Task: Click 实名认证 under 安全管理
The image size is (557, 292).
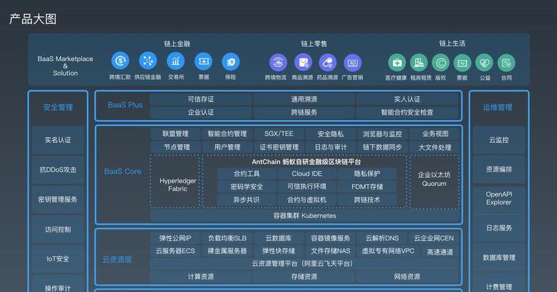Action: 58,140
